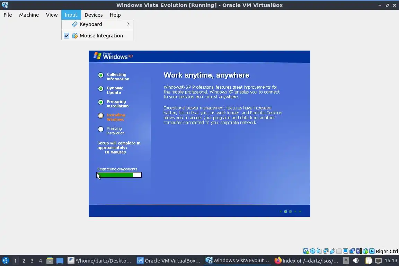
Task: Close the open Input menu
Action: [71, 15]
